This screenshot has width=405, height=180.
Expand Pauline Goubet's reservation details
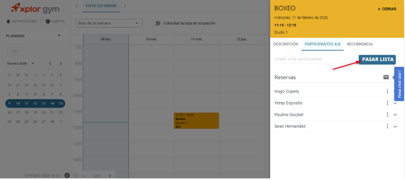coord(395,115)
